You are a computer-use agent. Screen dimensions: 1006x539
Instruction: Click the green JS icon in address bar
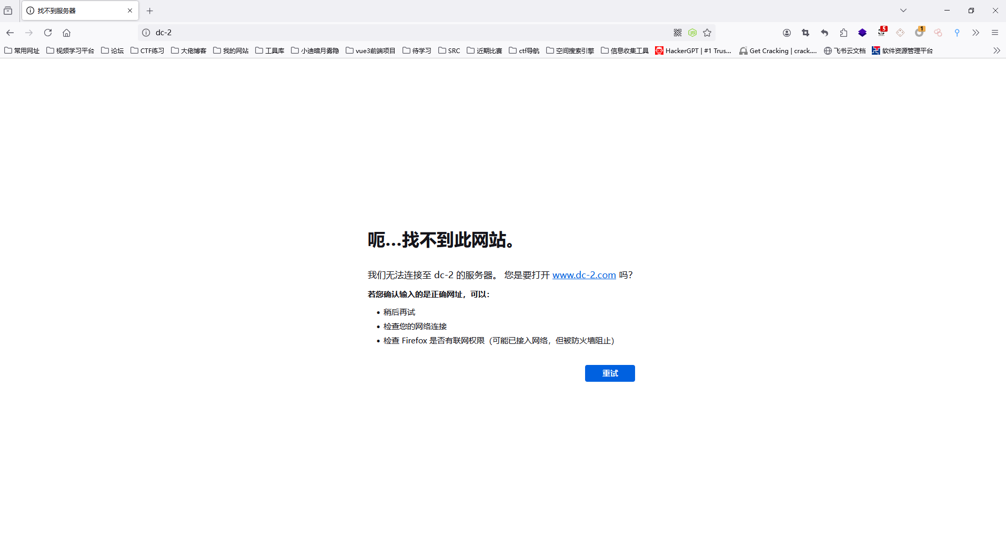(692, 33)
